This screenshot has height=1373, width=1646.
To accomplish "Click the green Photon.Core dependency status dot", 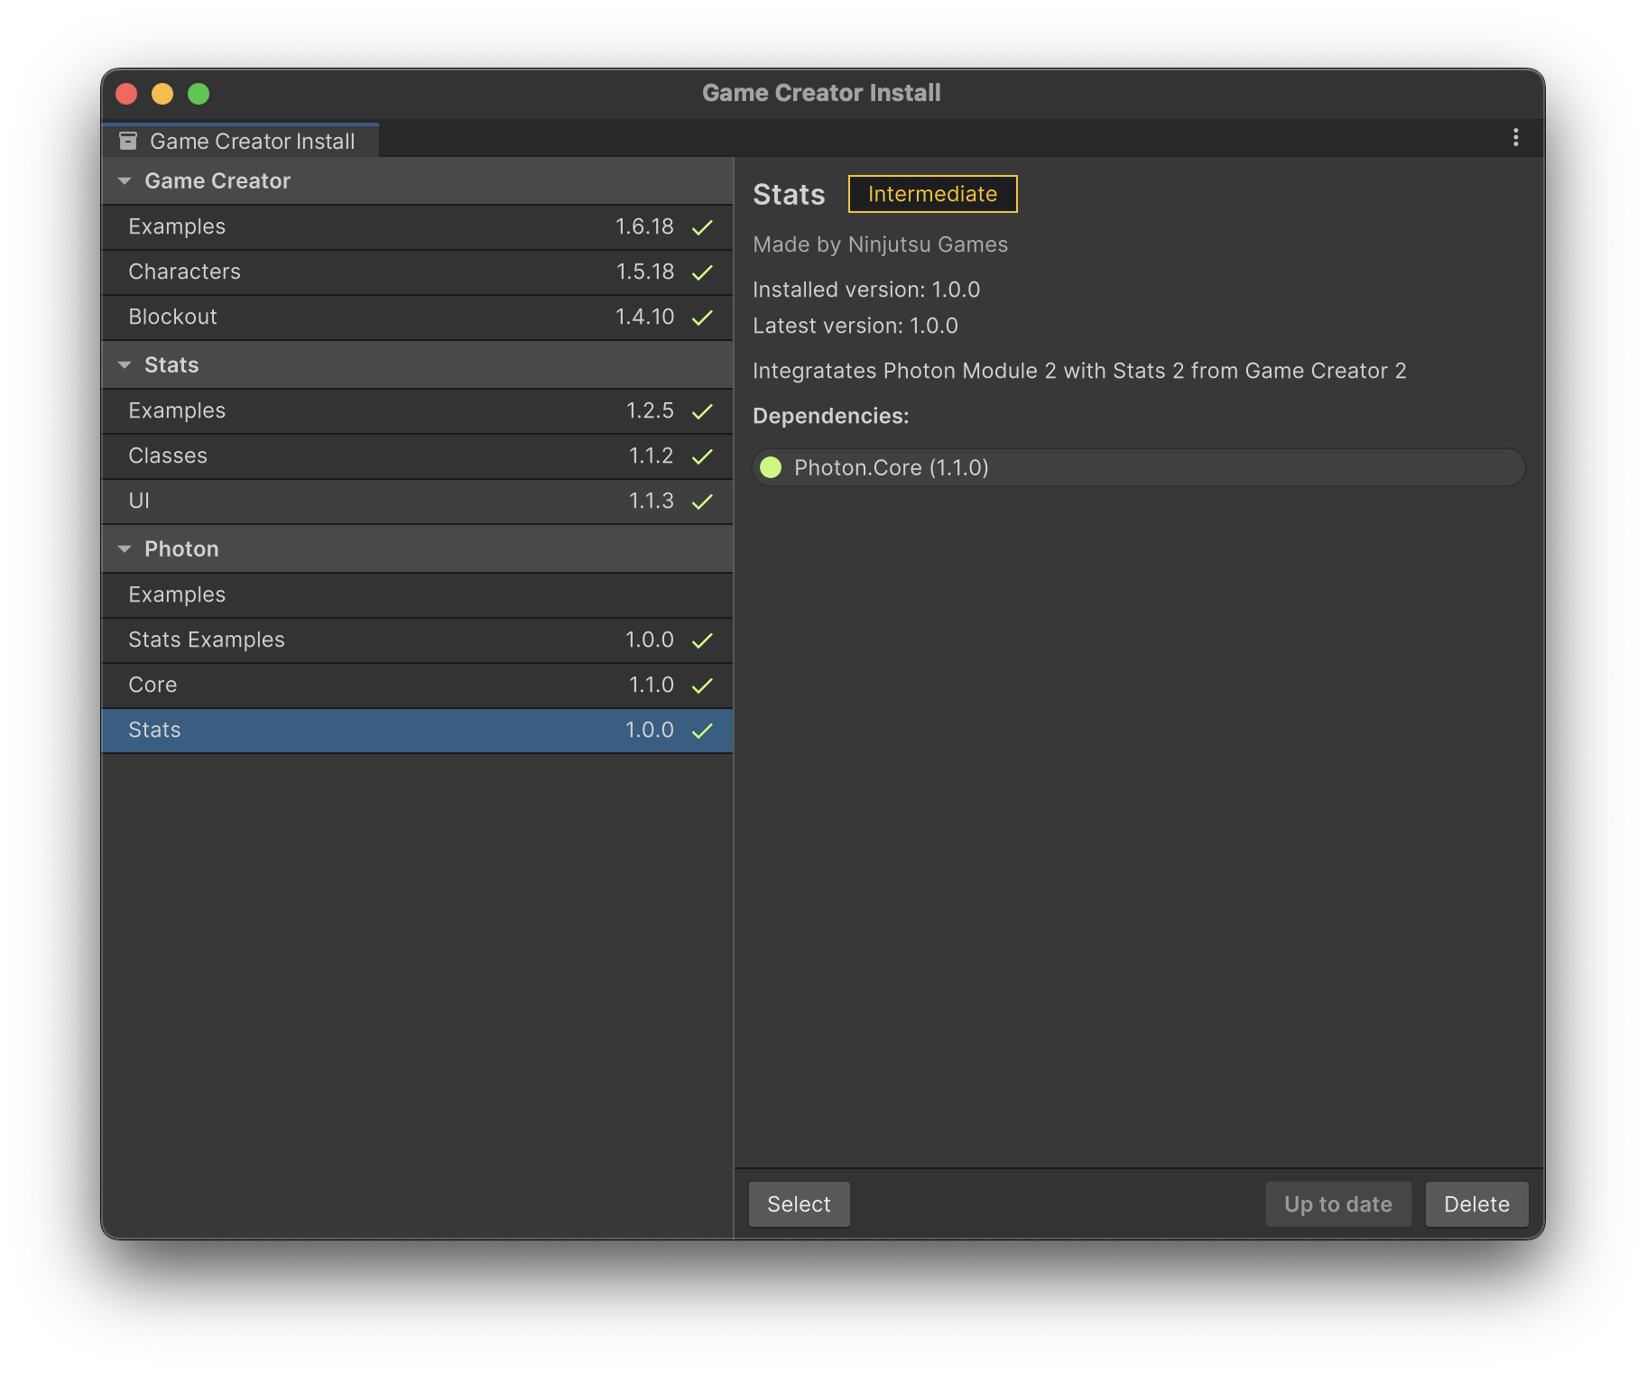I will click(x=771, y=467).
